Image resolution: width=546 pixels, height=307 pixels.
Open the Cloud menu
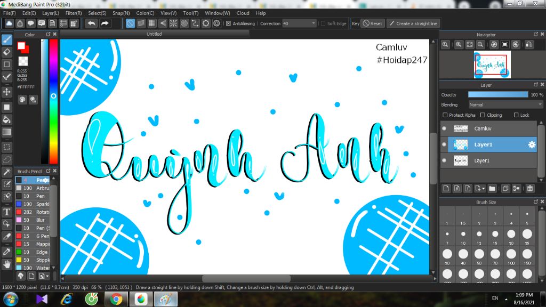click(243, 13)
